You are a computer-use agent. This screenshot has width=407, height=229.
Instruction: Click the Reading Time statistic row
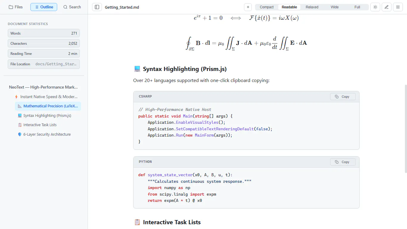44,54
